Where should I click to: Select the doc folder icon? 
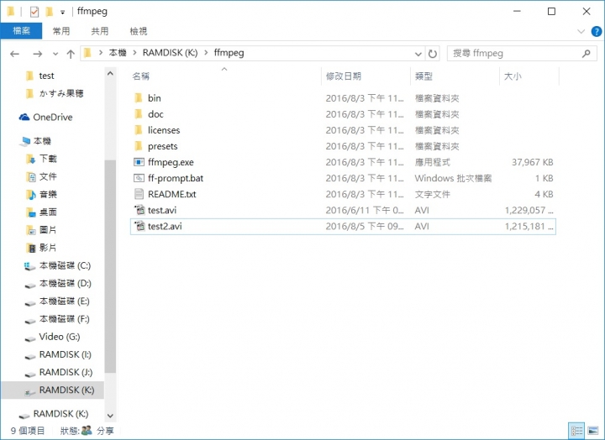tap(139, 114)
